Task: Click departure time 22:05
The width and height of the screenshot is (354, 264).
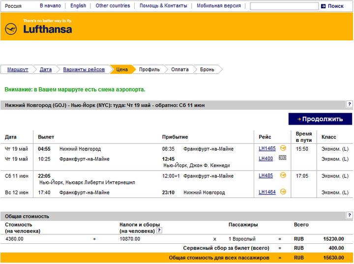Action: [44, 176]
